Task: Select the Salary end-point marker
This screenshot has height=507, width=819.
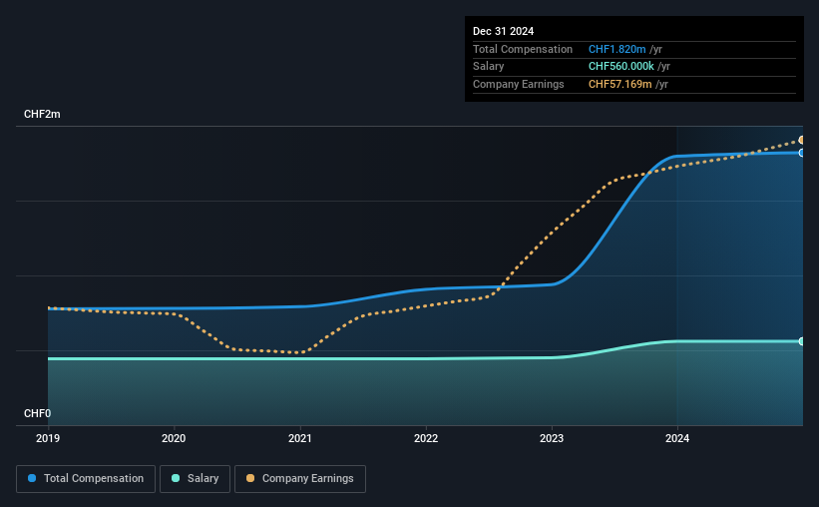Action: [801, 341]
